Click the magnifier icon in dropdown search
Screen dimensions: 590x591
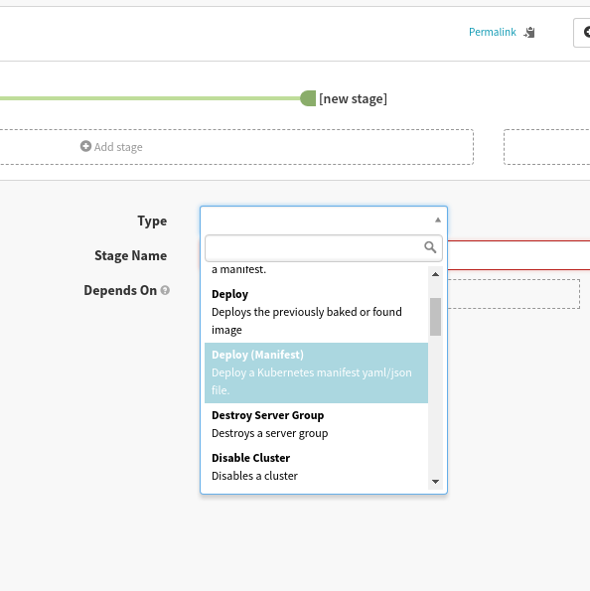430,247
